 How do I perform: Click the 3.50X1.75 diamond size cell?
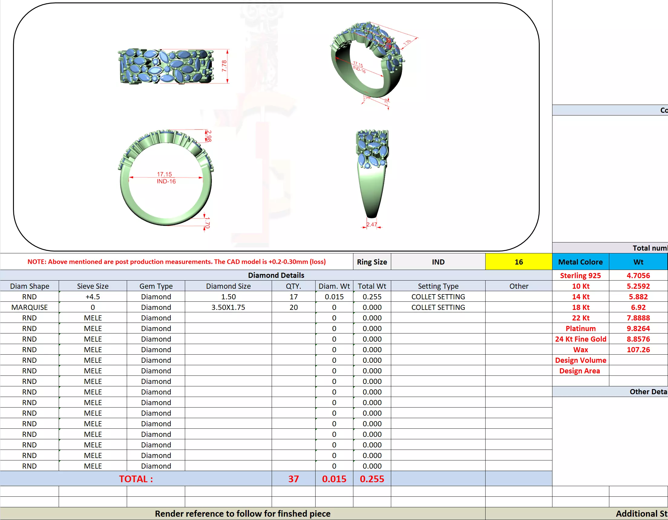click(x=228, y=307)
